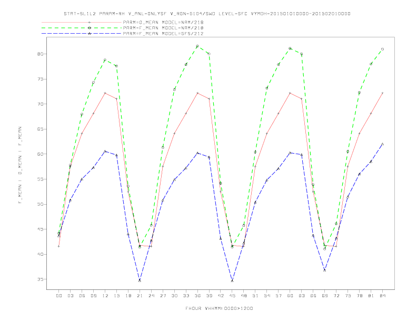Click x-axis tick label 03

point(71,296)
